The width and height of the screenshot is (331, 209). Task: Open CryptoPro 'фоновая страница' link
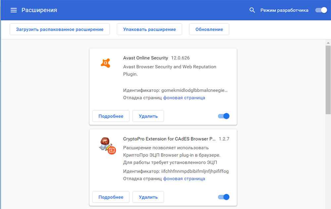(184, 179)
